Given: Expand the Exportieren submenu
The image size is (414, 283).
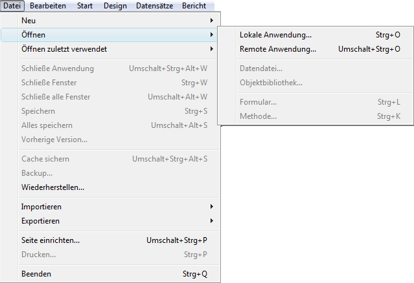Looking at the screenshot, I should 41,221.
